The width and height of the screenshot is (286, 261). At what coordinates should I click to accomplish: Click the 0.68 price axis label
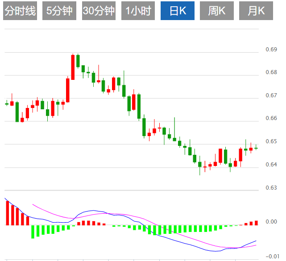click(x=271, y=72)
